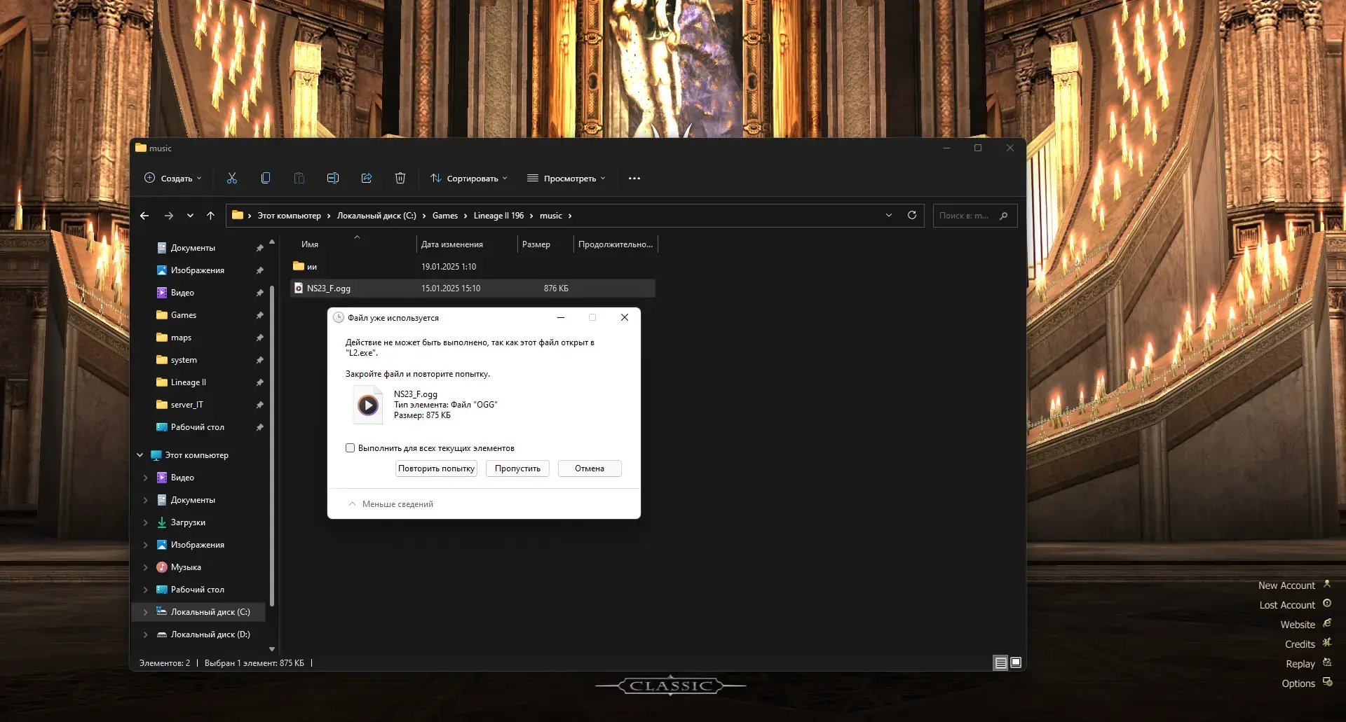This screenshot has height=722, width=1346.
Task: Select Lineage II in quick access
Action: tap(188, 382)
